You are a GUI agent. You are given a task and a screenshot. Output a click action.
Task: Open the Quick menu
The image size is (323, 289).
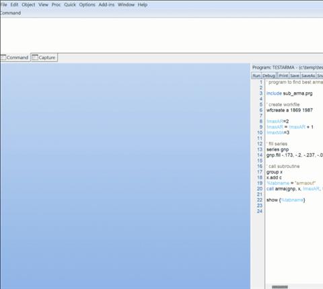[70, 5]
